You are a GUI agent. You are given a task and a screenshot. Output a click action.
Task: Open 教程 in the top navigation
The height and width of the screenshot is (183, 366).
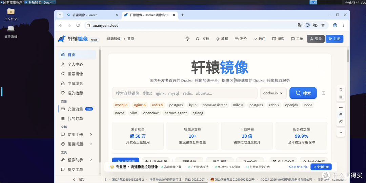click(222, 39)
